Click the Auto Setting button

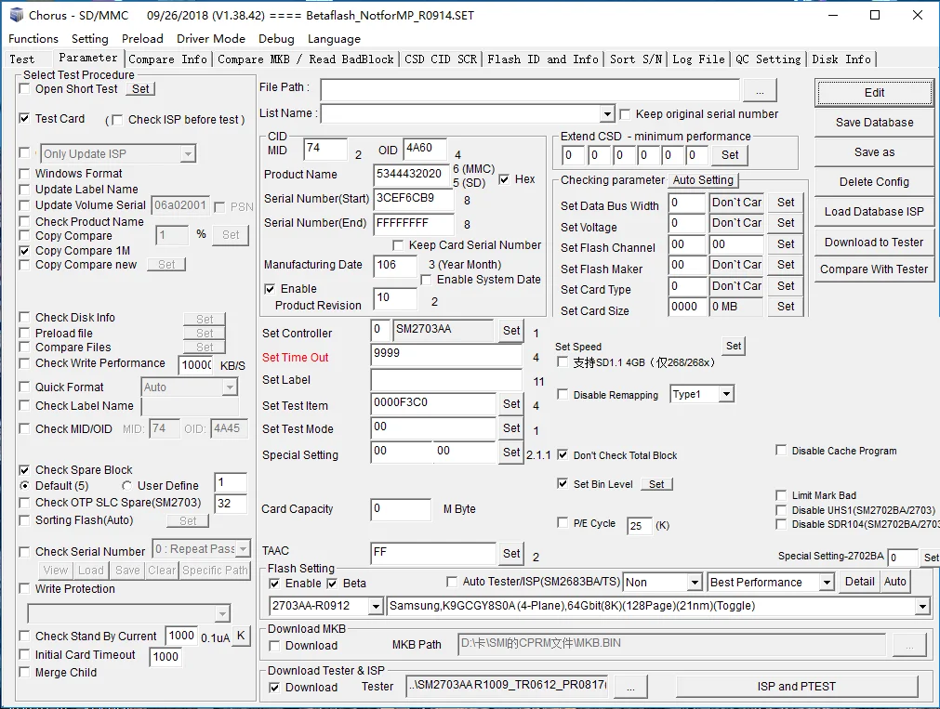pos(703,180)
